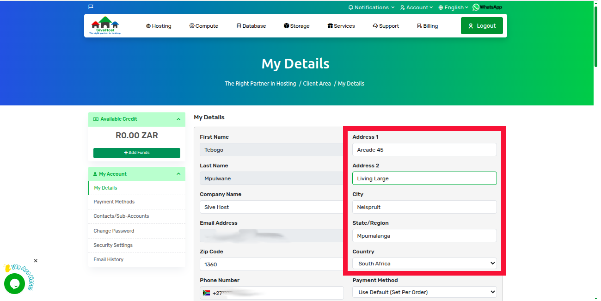Click the My Account person icon

[95, 174]
